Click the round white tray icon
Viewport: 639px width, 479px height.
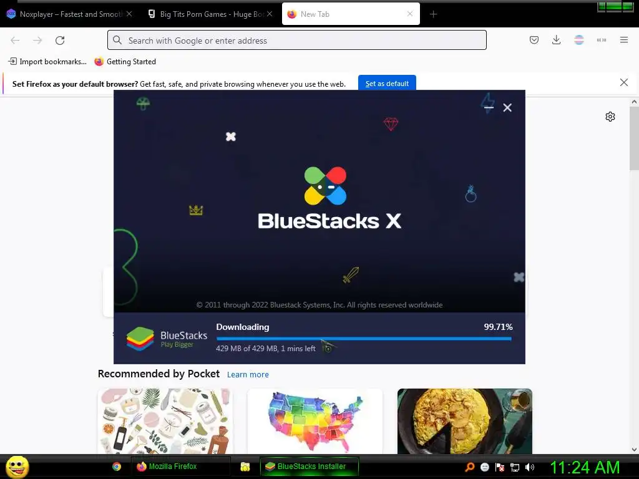pyautogui.click(x=484, y=467)
